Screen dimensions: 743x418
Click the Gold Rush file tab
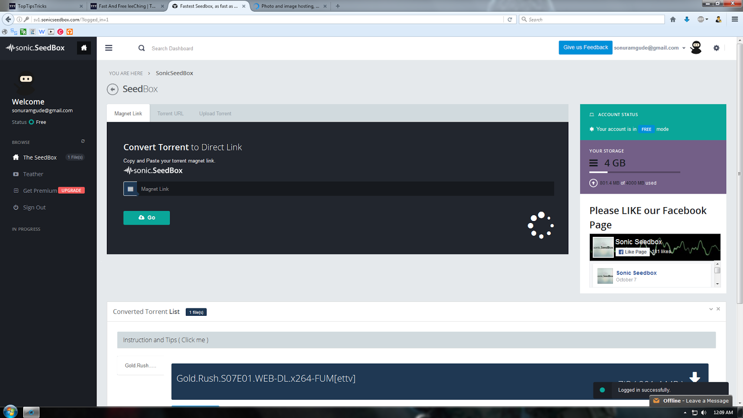(x=140, y=366)
